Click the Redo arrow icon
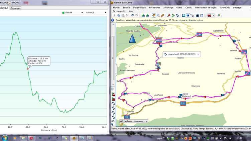This screenshot has height=141, width=251. point(137,15)
